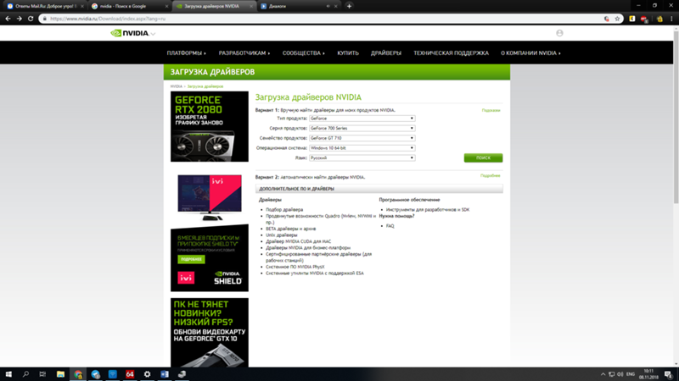This screenshot has width=679, height=381.
Task: Show hidden system tray icons
Action: point(603,374)
